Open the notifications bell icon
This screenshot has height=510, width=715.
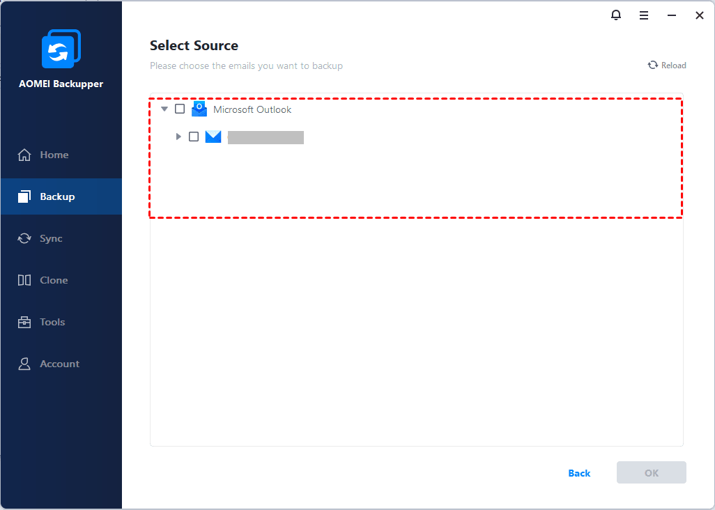pyautogui.click(x=616, y=15)
